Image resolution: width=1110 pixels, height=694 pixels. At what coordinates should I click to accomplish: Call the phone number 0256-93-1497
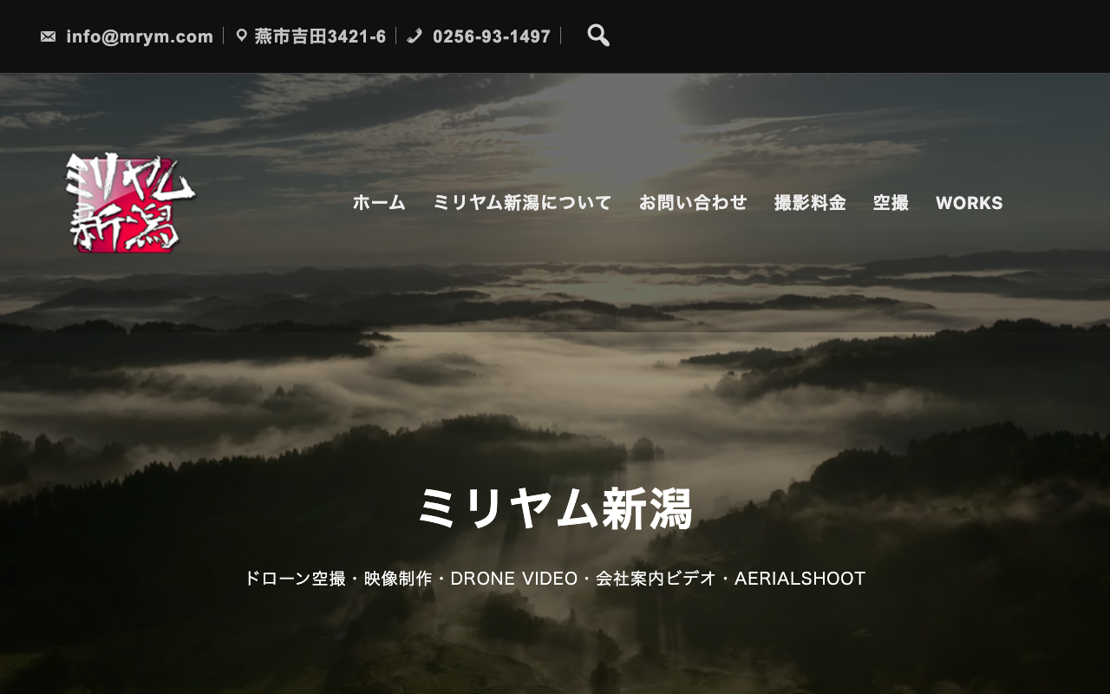pos(492,36)
